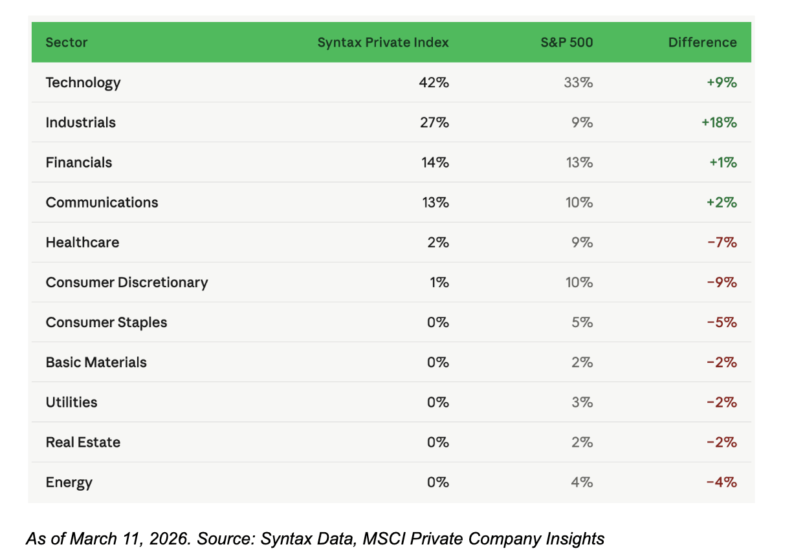Click the 42% Technology private index value
805x560 pixels.
[x=434, y=83]
